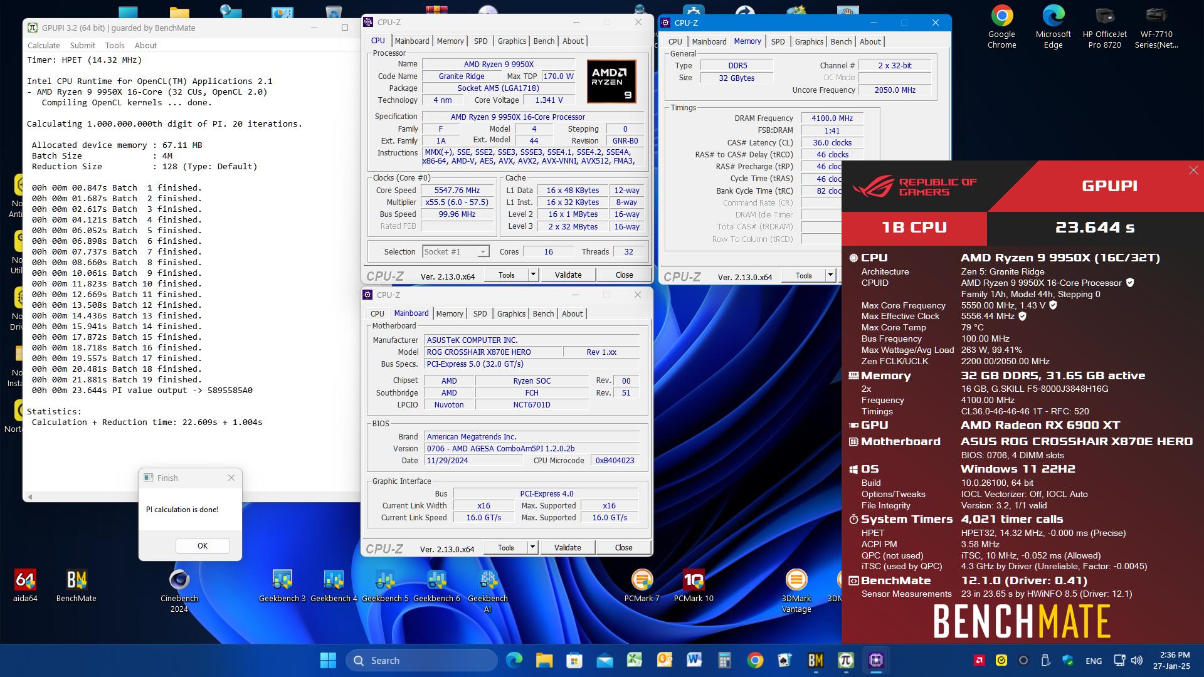Click the volume speaker tray icon
This screenshot has width=1204, height=677.
tap(1136, 660)
